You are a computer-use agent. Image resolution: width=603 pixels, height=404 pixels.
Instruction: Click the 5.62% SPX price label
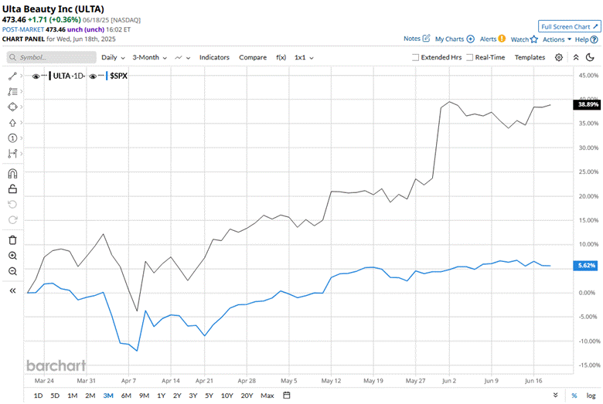[x=585, y=265]
